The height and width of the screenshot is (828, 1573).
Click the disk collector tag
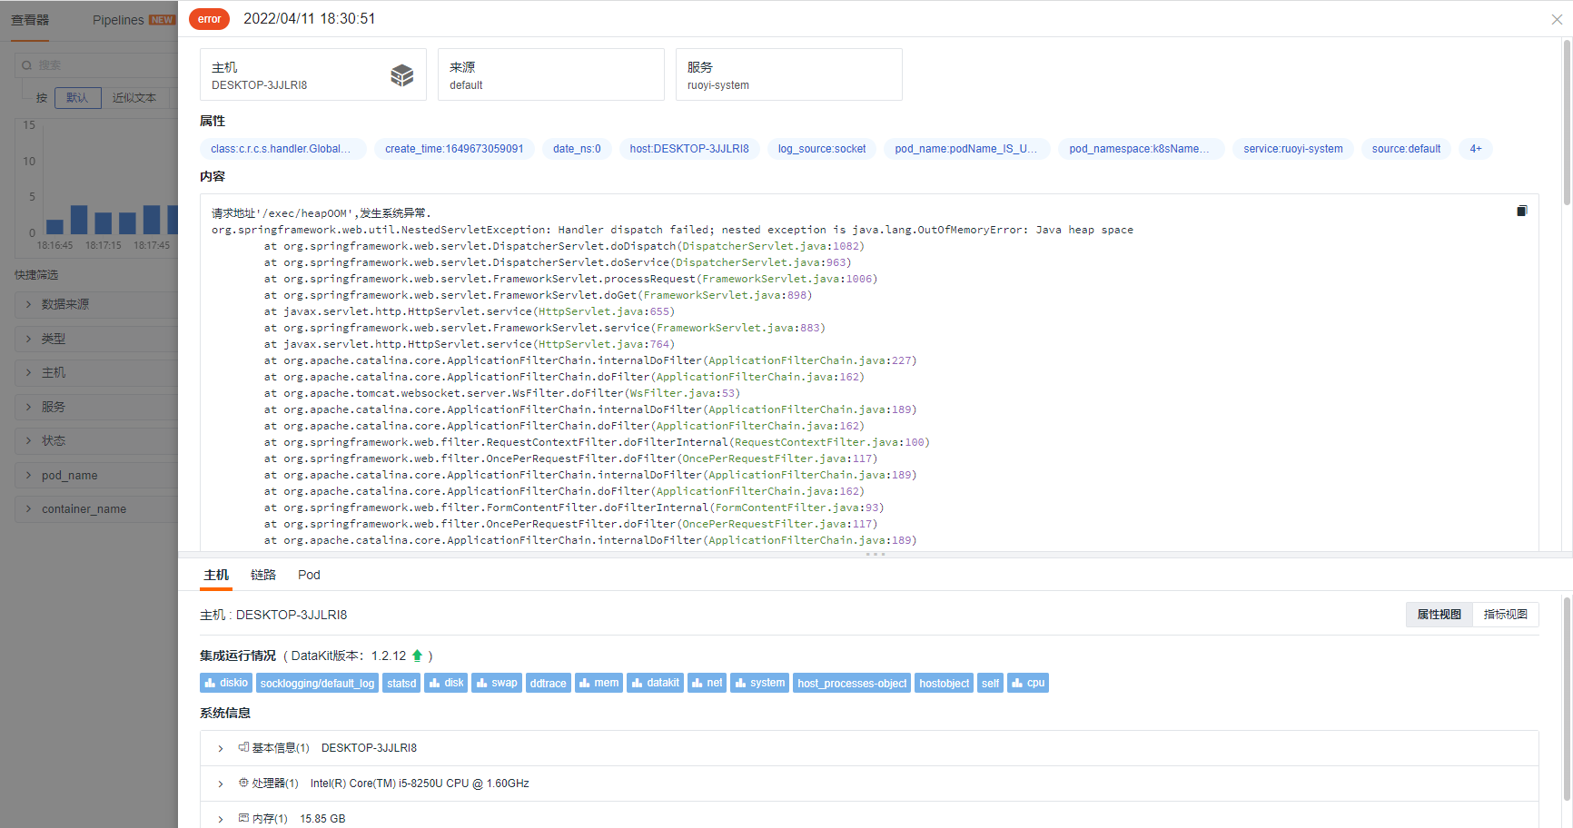(x=446, y=683)
